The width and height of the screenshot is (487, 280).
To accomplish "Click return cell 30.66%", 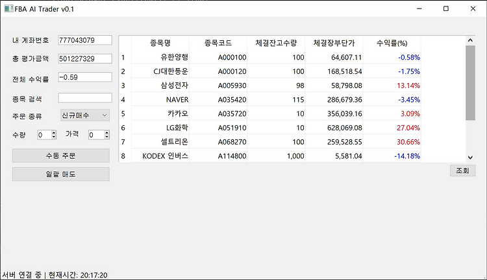I will (392, 142).
